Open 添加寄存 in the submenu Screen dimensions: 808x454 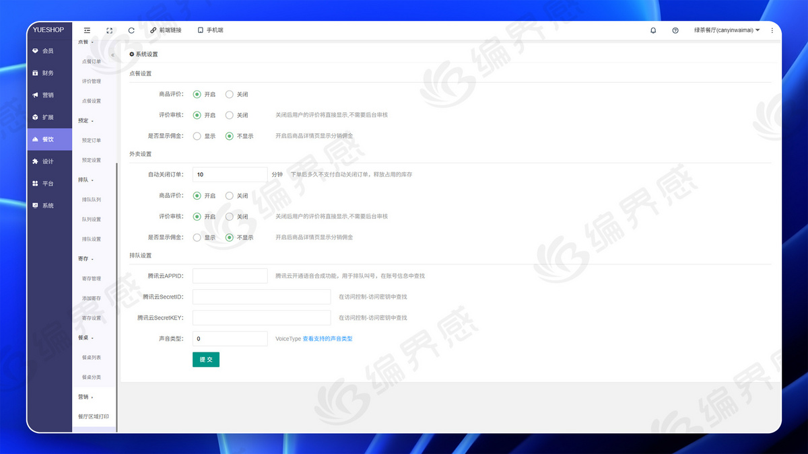92,298
